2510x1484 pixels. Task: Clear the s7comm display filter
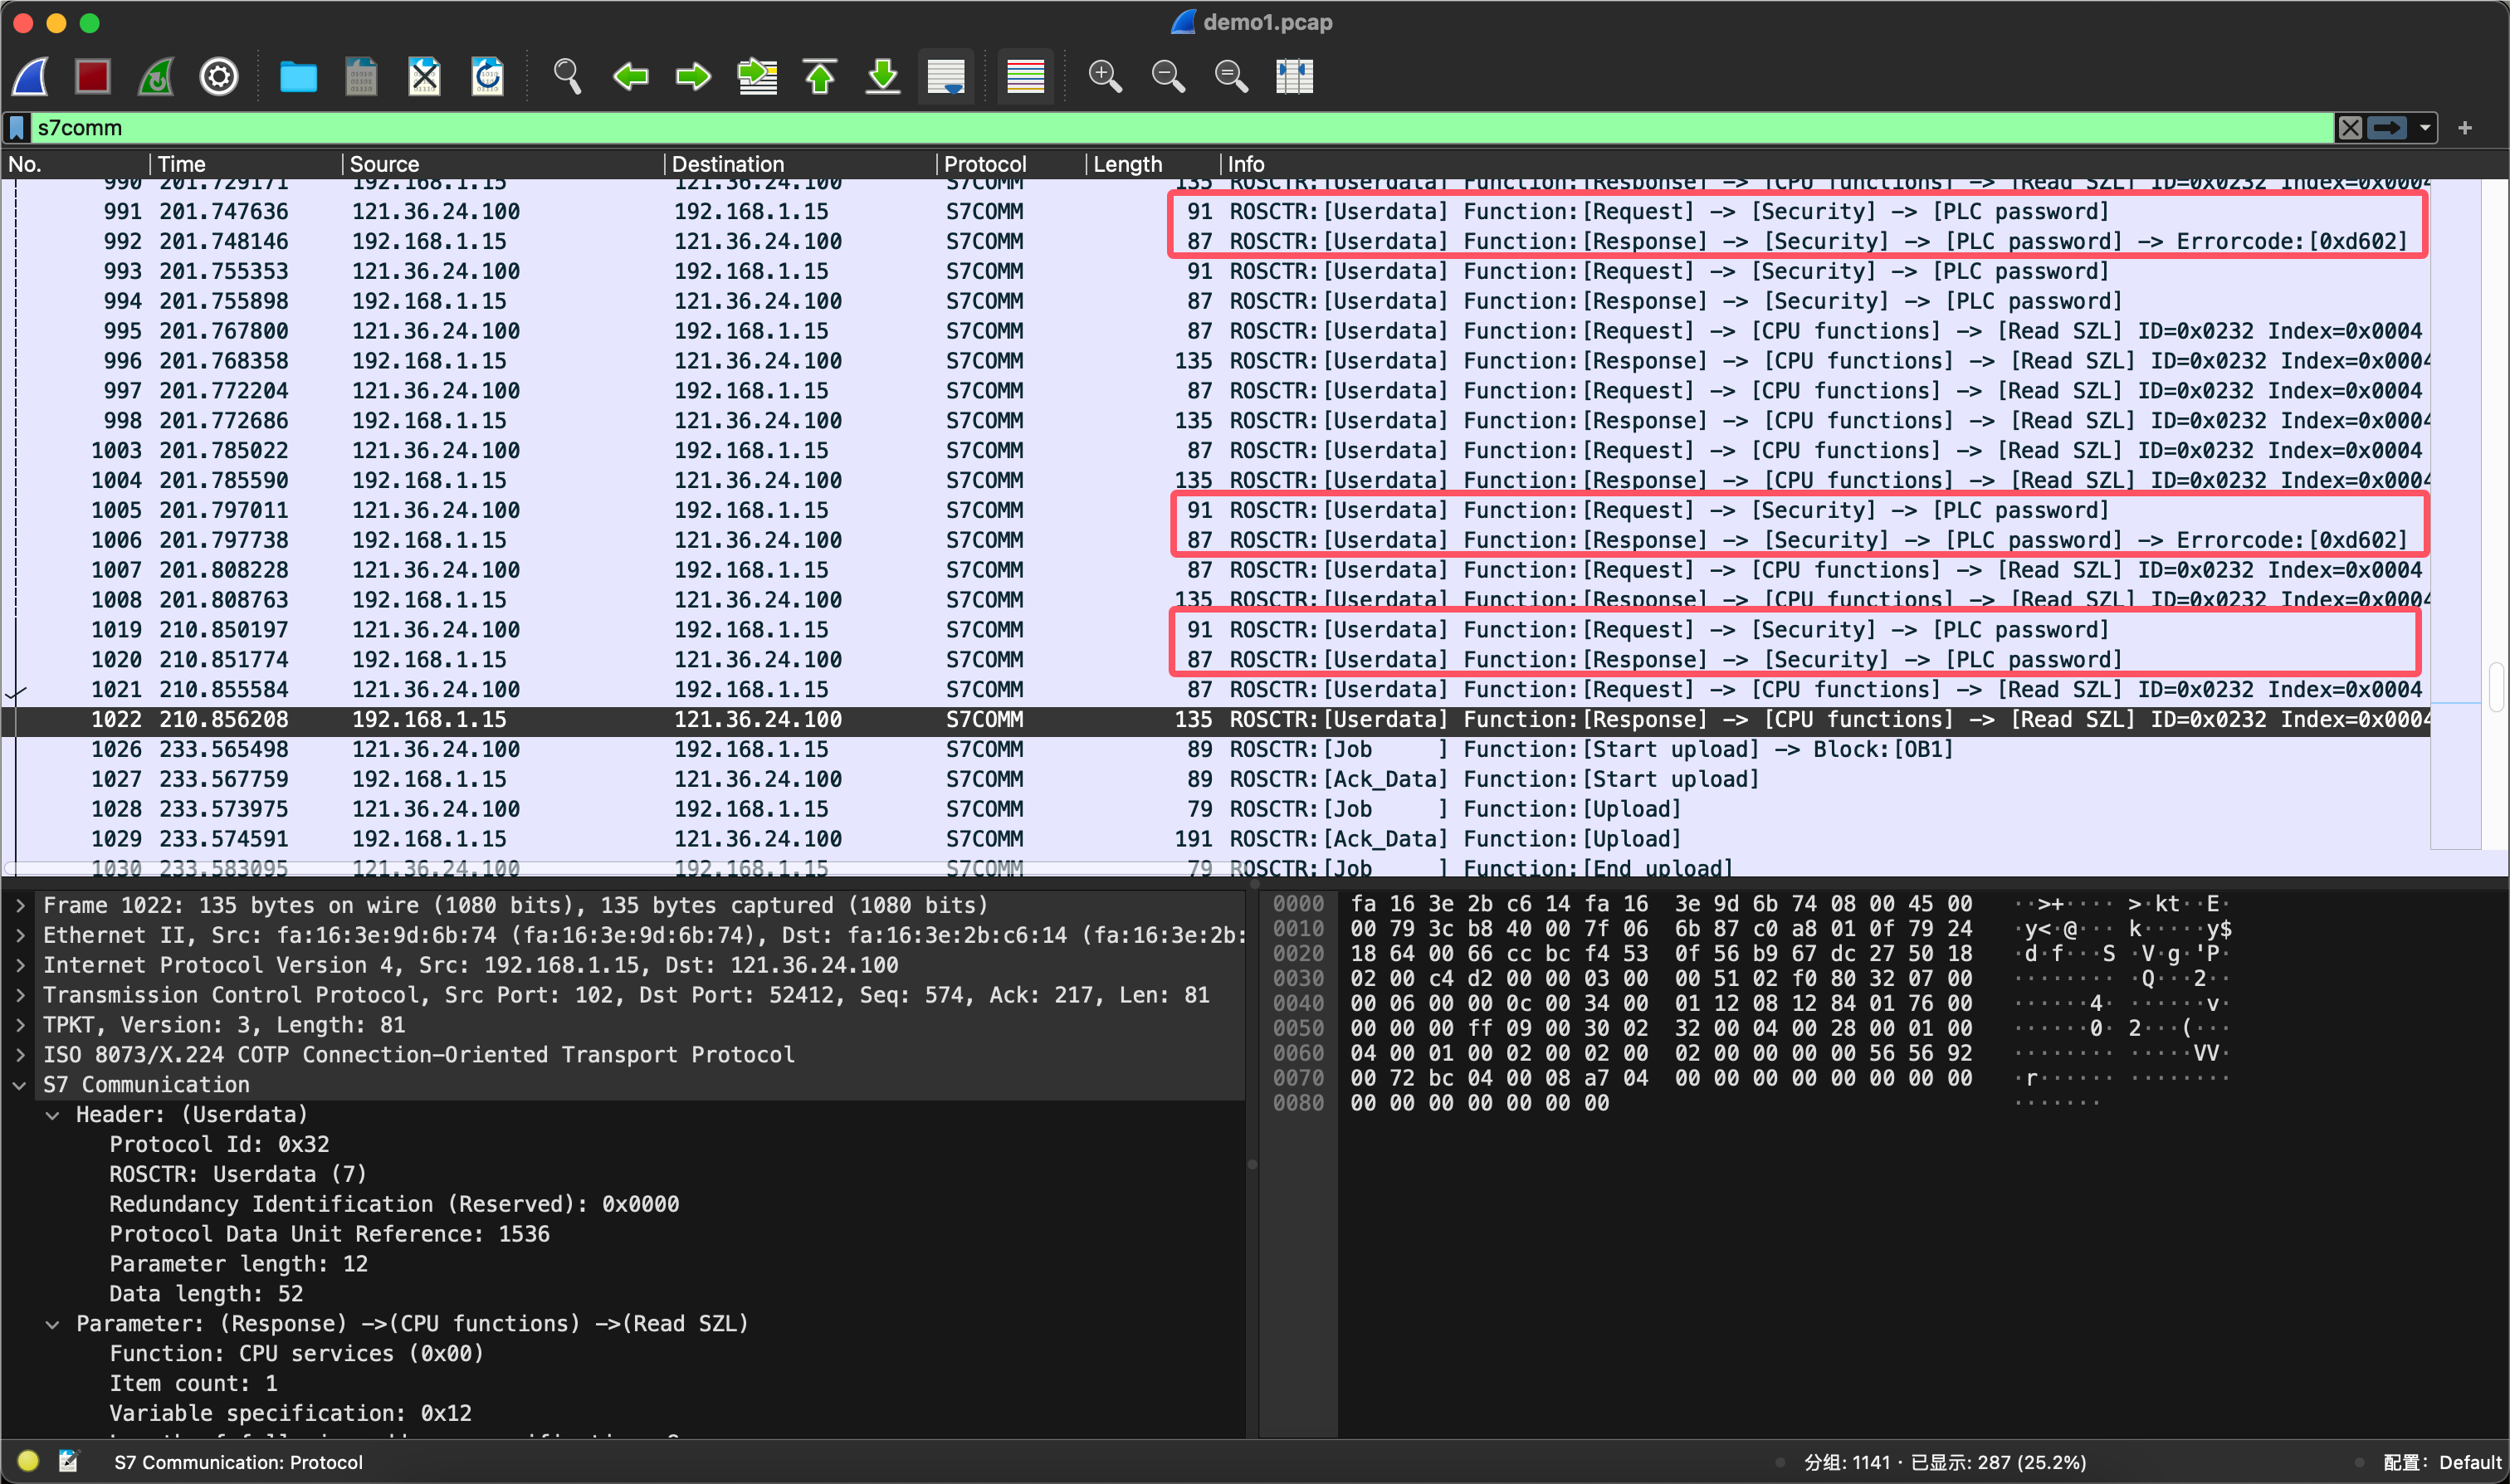click(2350, 128)
